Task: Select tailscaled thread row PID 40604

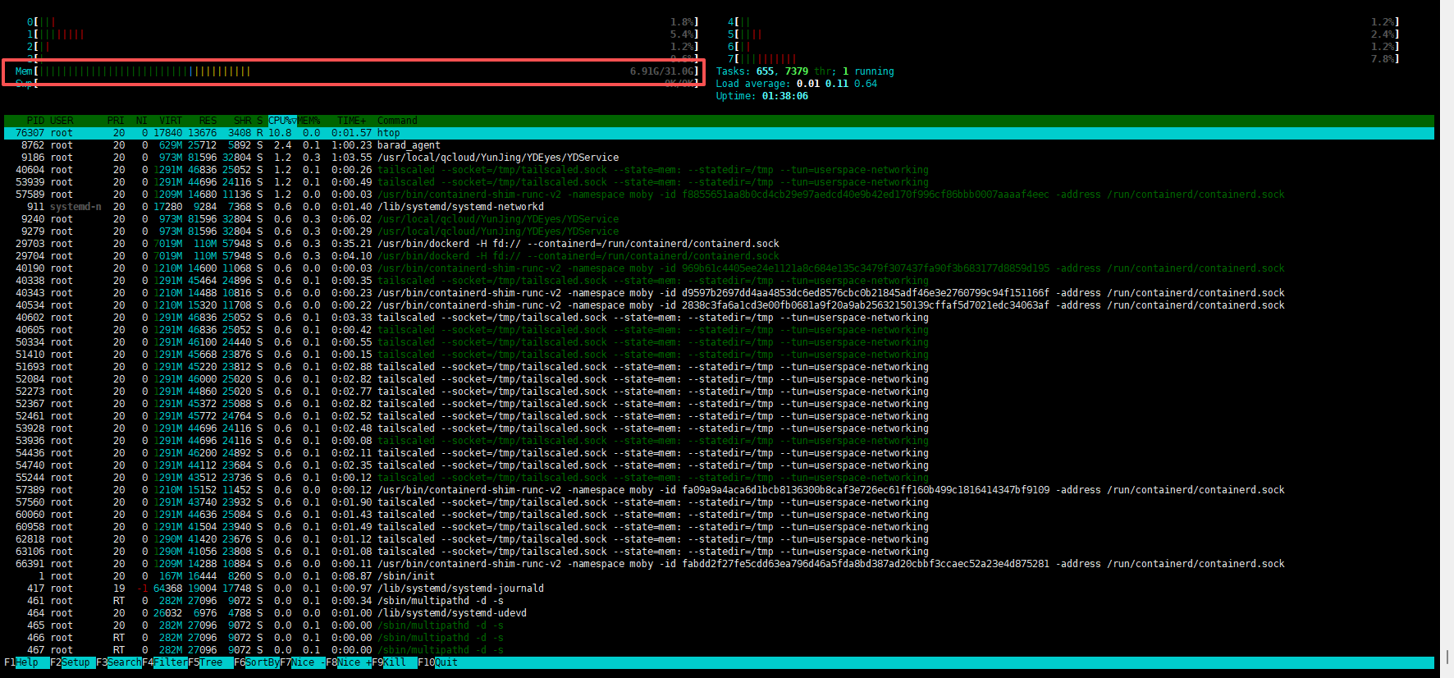Action: click(719, 170)
